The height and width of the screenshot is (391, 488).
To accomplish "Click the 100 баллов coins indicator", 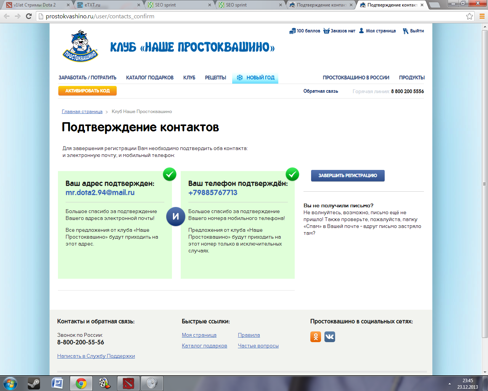I will 305,31.
